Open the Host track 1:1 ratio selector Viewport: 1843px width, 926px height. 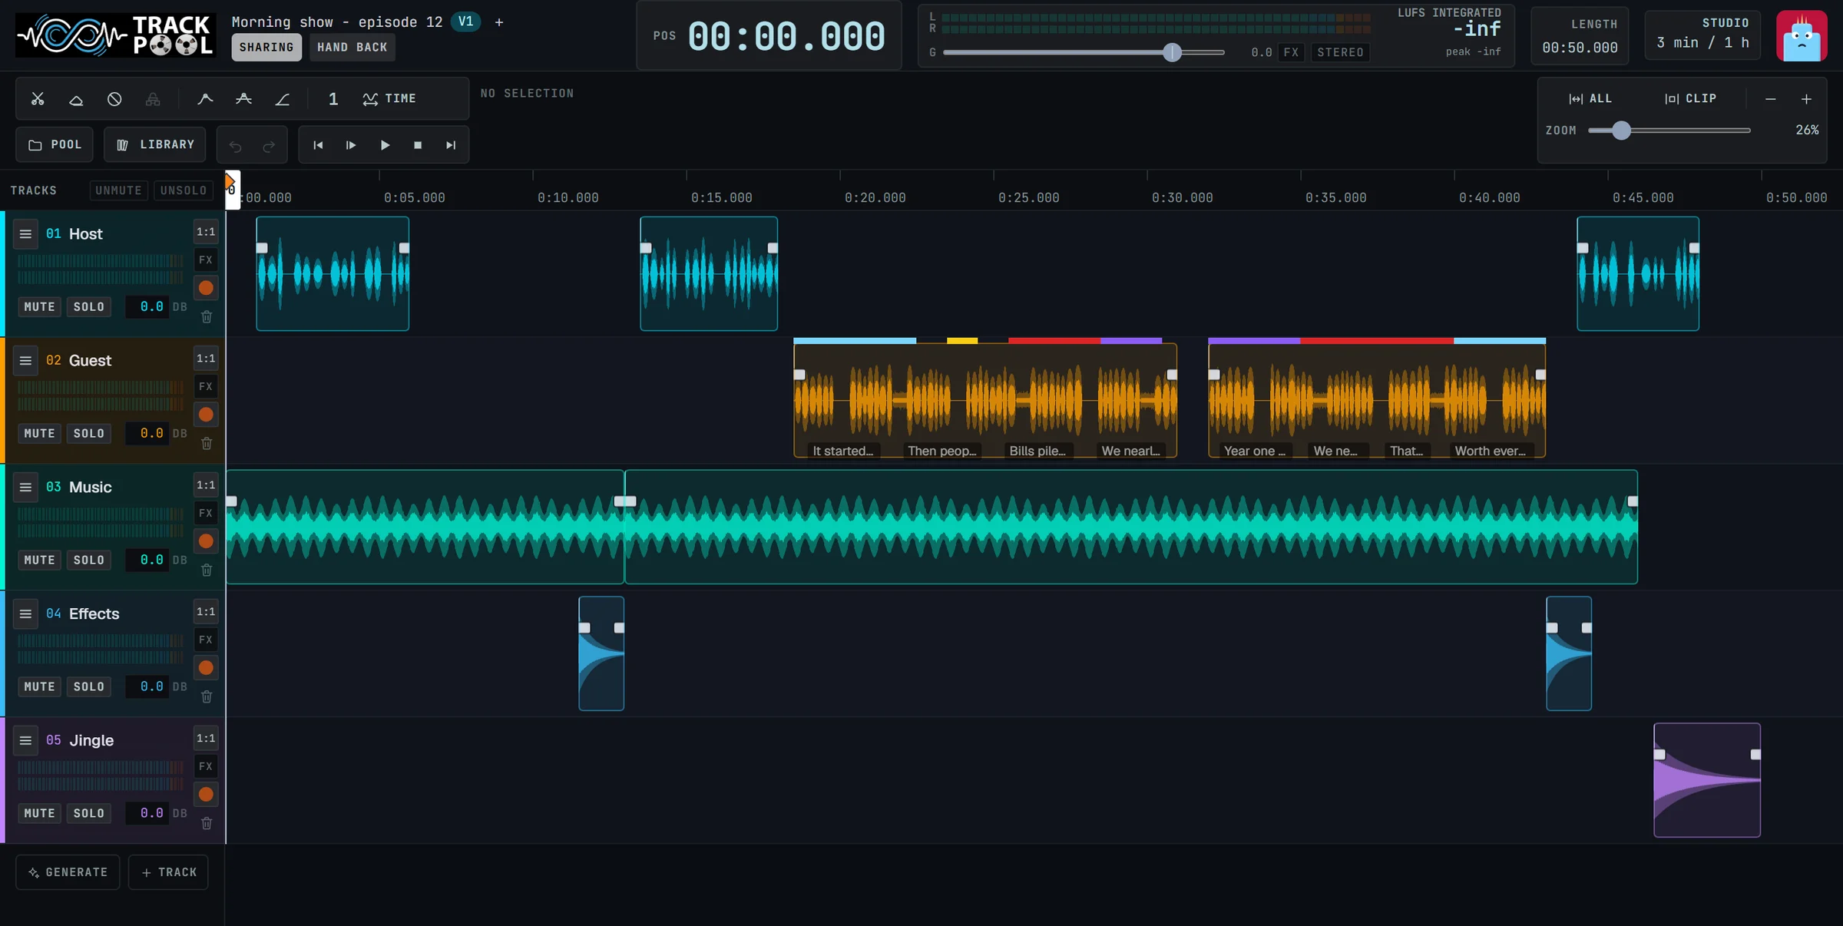click(206, 232)
